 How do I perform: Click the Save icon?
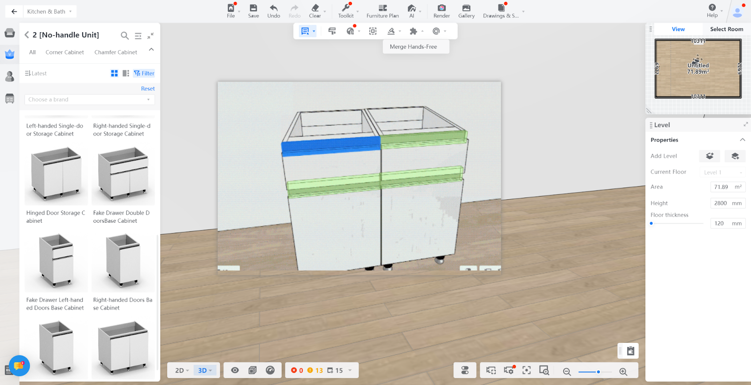click(x=253, y=8)
